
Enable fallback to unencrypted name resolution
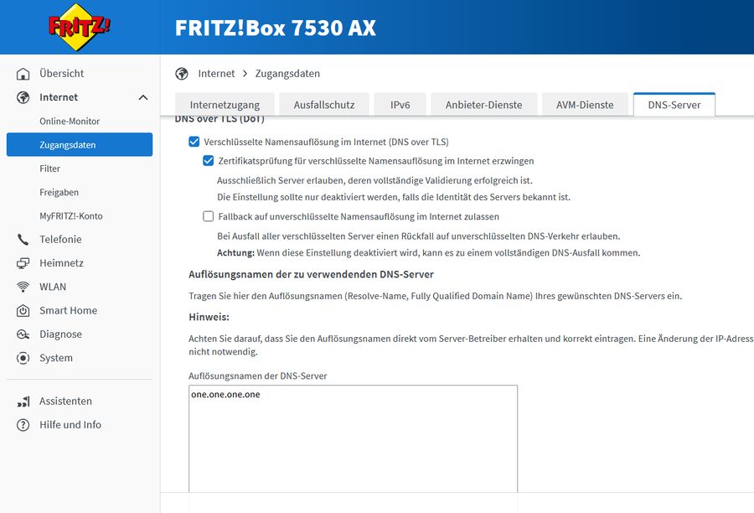pyautogui.click(x=209, y=216)
